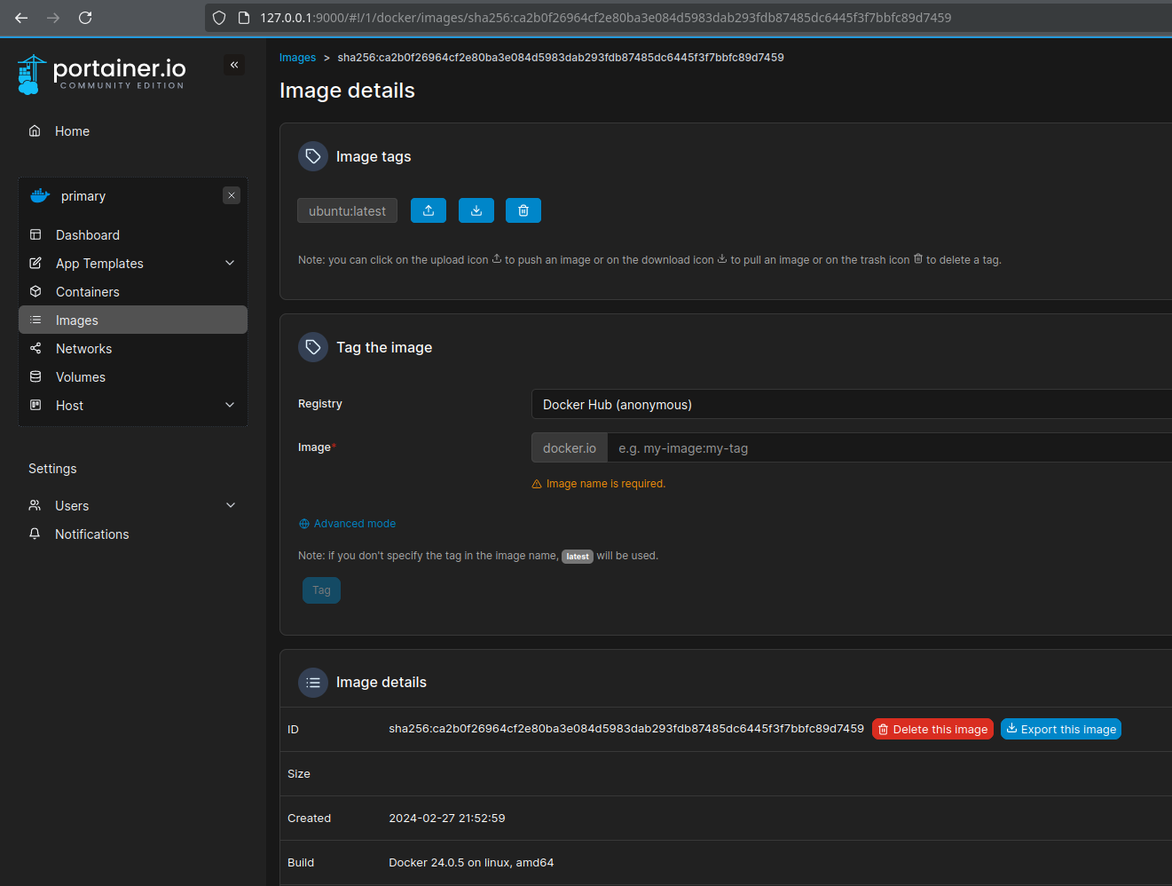
Task: Click Images breadcrumb link
Action: coord(297,58)
